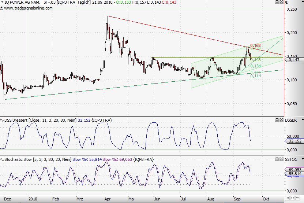Open the DSSBR axis dropdown arrow
Viewport: 304px width, 203px height.
tap(303, 120)
